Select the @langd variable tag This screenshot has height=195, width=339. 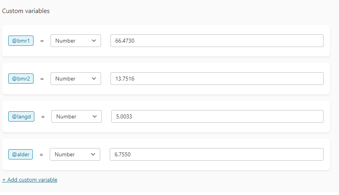click(x=21, y=116)
